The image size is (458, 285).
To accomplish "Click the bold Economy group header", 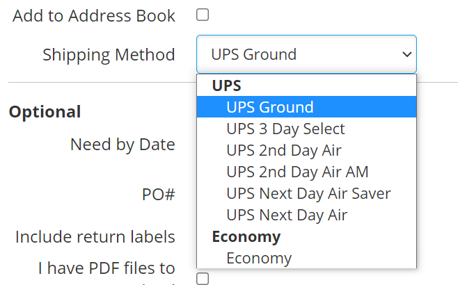I will [x=246, y=236].
